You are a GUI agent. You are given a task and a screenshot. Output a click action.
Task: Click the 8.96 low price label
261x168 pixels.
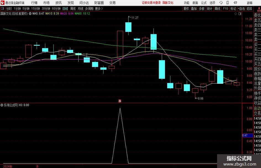click(x=201, y=98)
